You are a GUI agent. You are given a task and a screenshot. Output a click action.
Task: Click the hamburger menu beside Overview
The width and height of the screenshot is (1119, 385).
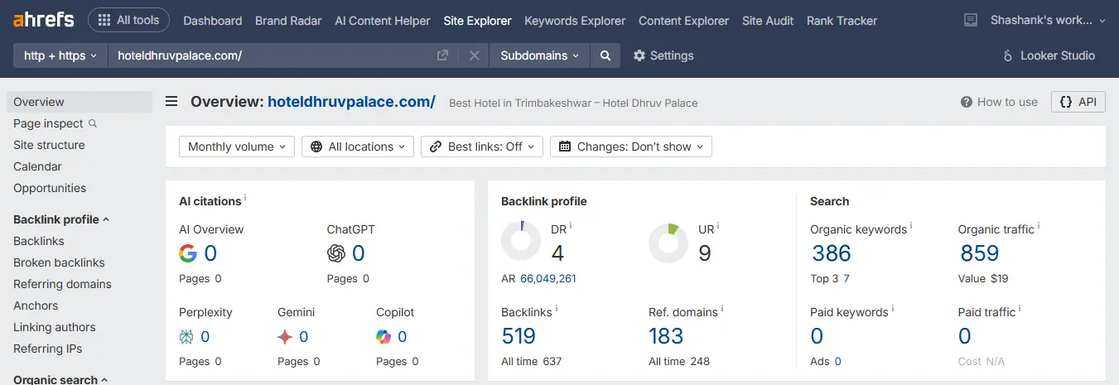point(171,102)
